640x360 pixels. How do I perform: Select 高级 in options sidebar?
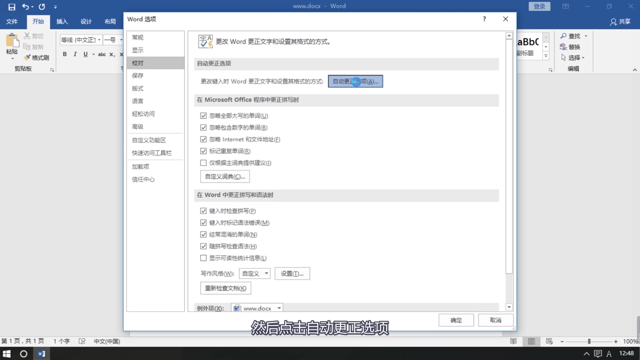pyautogui.click(x=155, y=126)
